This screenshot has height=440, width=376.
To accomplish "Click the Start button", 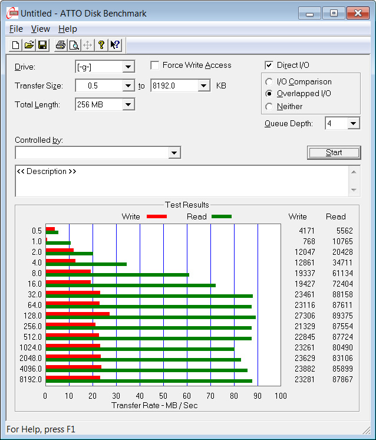I will (334, 152).
